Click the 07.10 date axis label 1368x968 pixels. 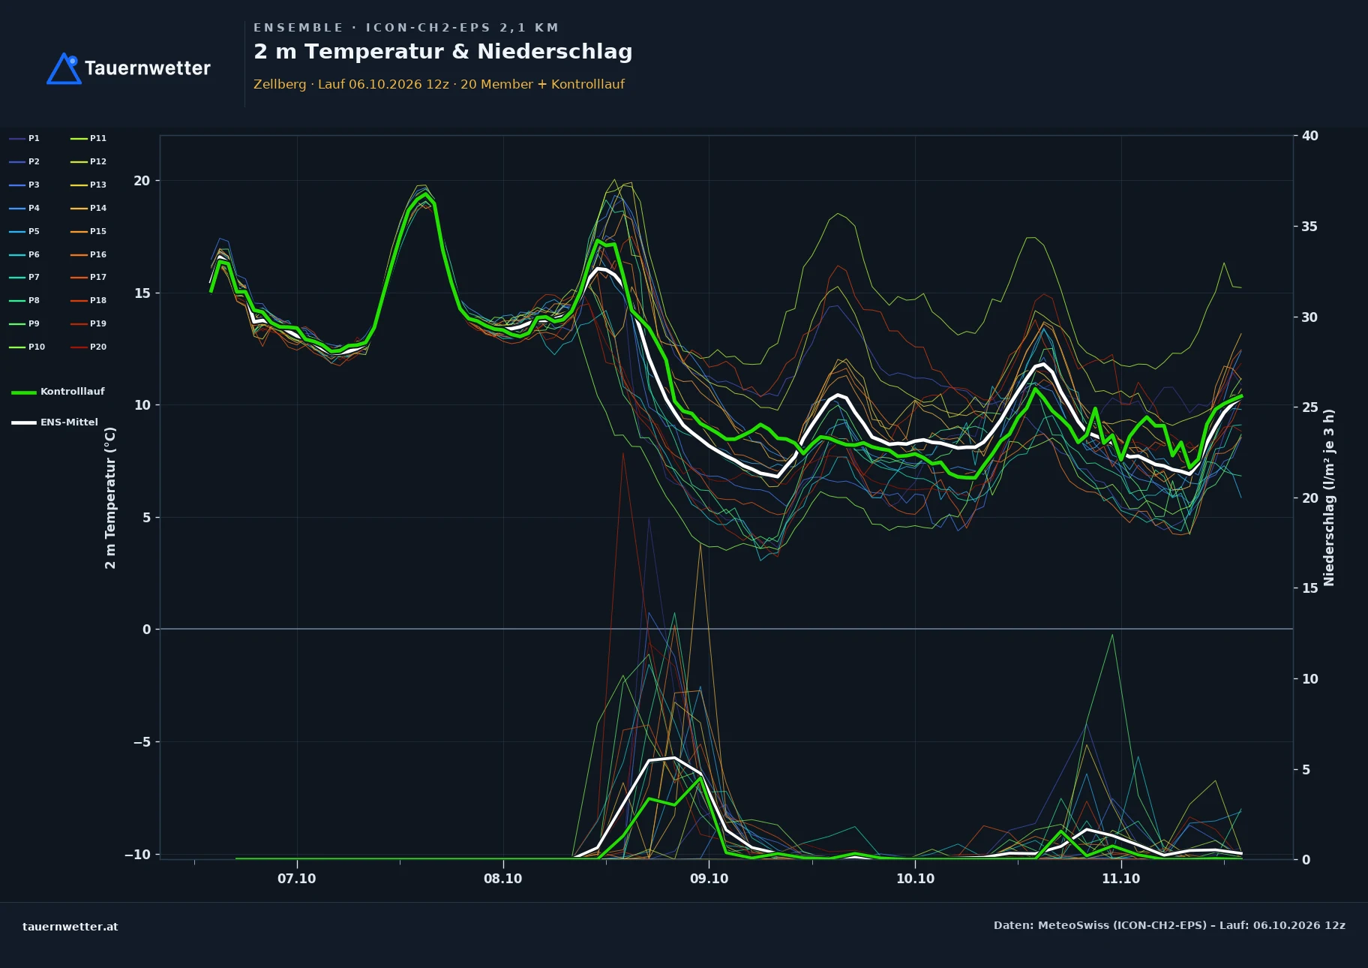(x=297, y=879)
